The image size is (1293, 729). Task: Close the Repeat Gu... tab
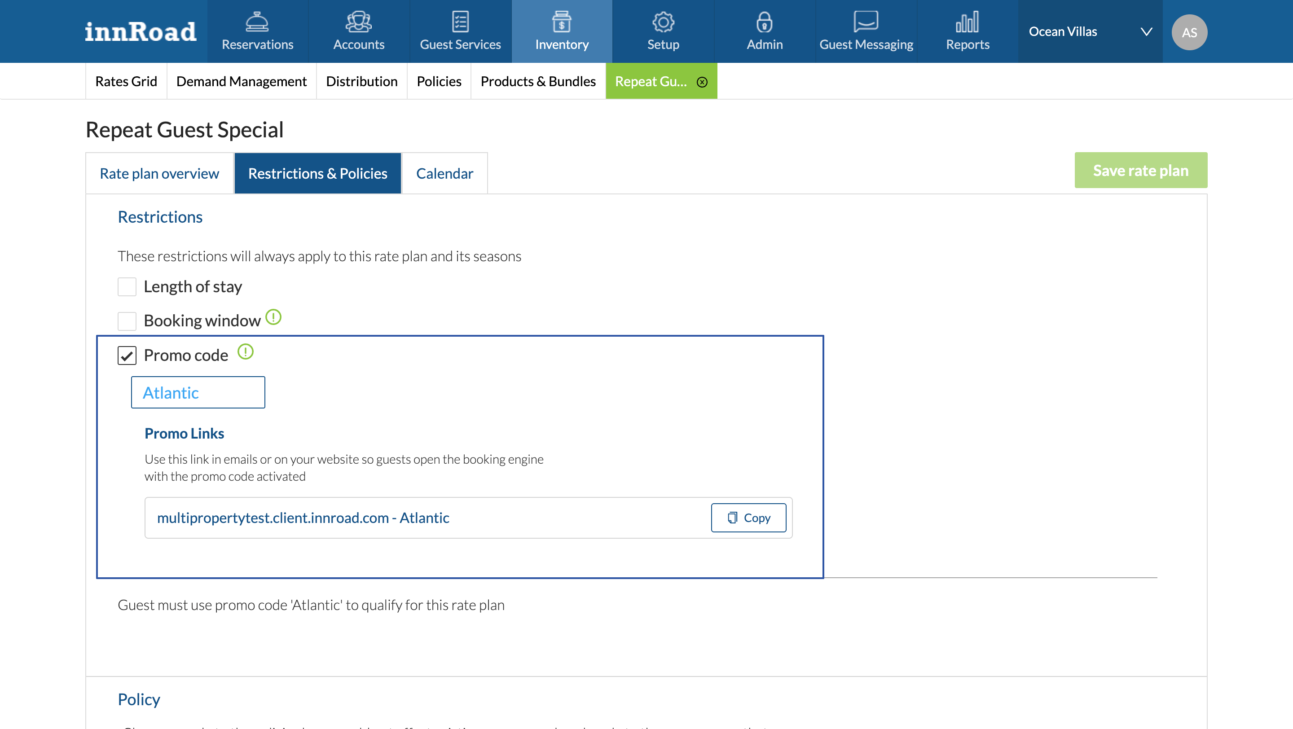coord(702,82)
